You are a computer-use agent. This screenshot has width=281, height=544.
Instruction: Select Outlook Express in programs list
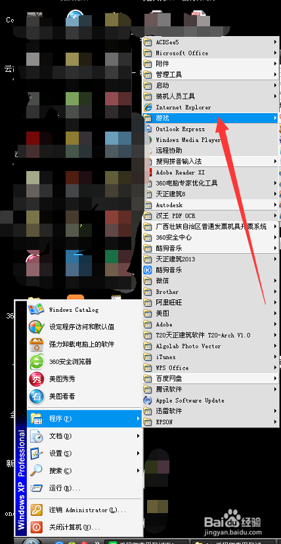click(x=211, y=129)
